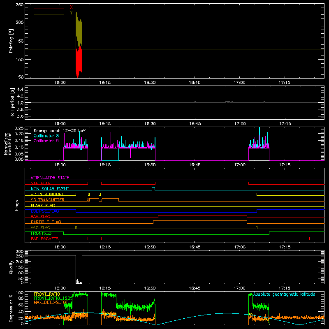
Task: Select the SAA_FLAG label
Action: [x=40, y=216]
